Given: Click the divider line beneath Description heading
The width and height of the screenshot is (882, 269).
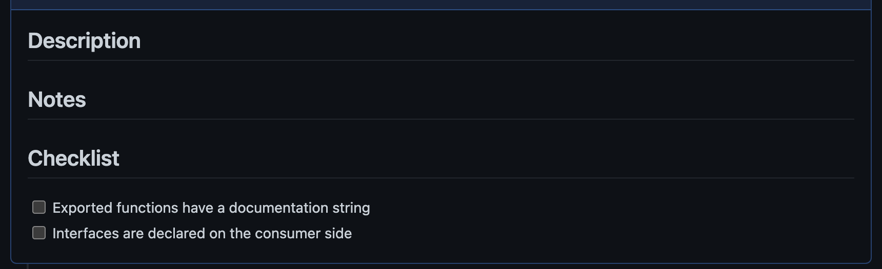Looking at the screenshot, I should click(441, 60).
